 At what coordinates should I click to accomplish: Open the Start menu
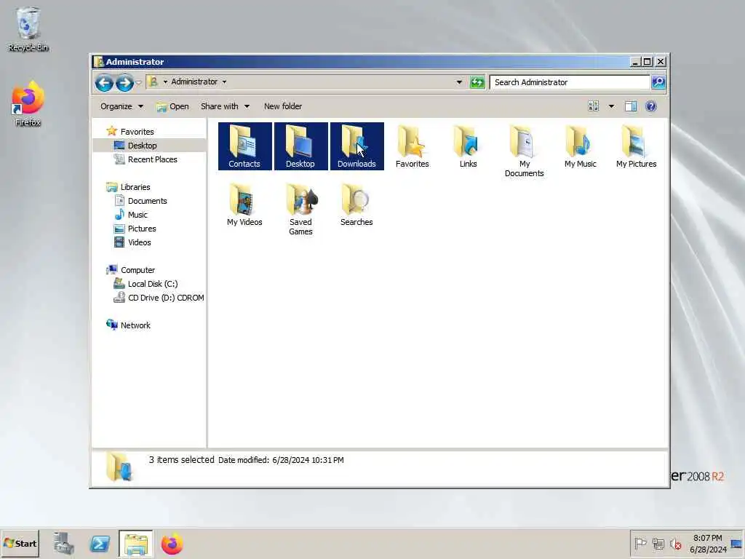pyautogui.click(x=20, y=544)
